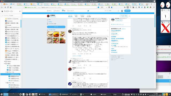Screen dimensions: 171x96
Task: Close the active Twitter tab
Action: [42, 4]
